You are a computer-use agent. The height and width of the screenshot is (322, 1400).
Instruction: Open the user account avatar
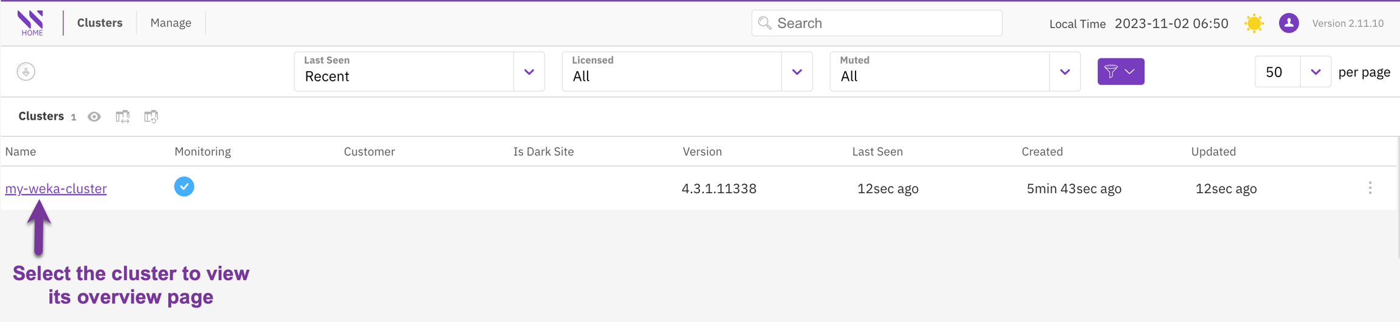[x=1288, y=23]
